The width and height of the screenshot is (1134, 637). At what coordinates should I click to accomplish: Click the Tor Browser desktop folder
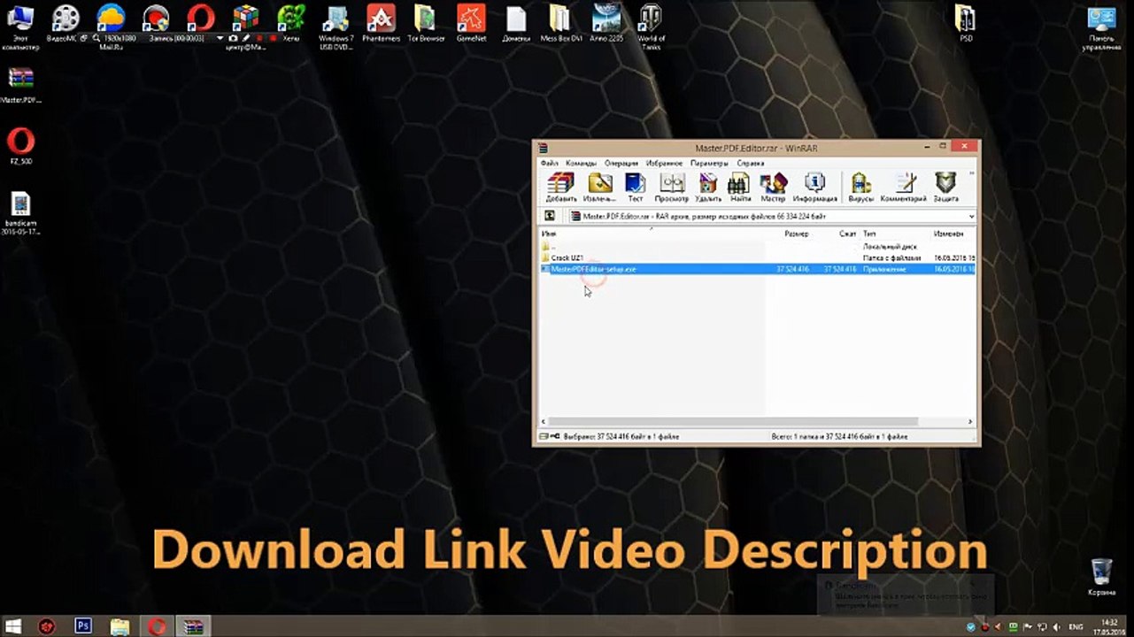pos(426,23)
